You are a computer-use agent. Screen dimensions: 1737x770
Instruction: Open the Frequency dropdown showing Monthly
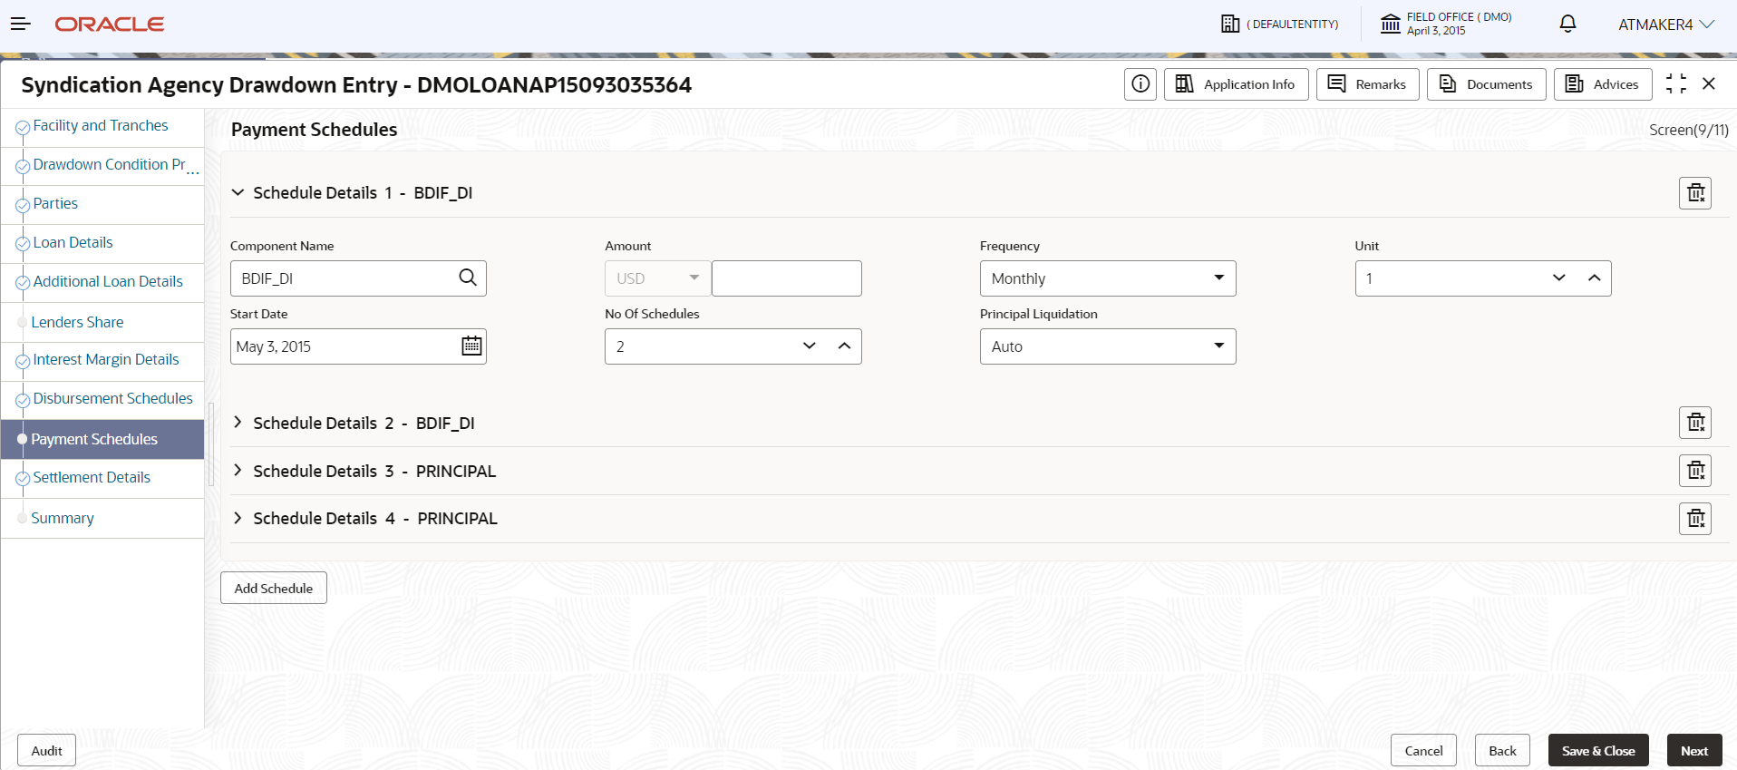(1108, 278)
